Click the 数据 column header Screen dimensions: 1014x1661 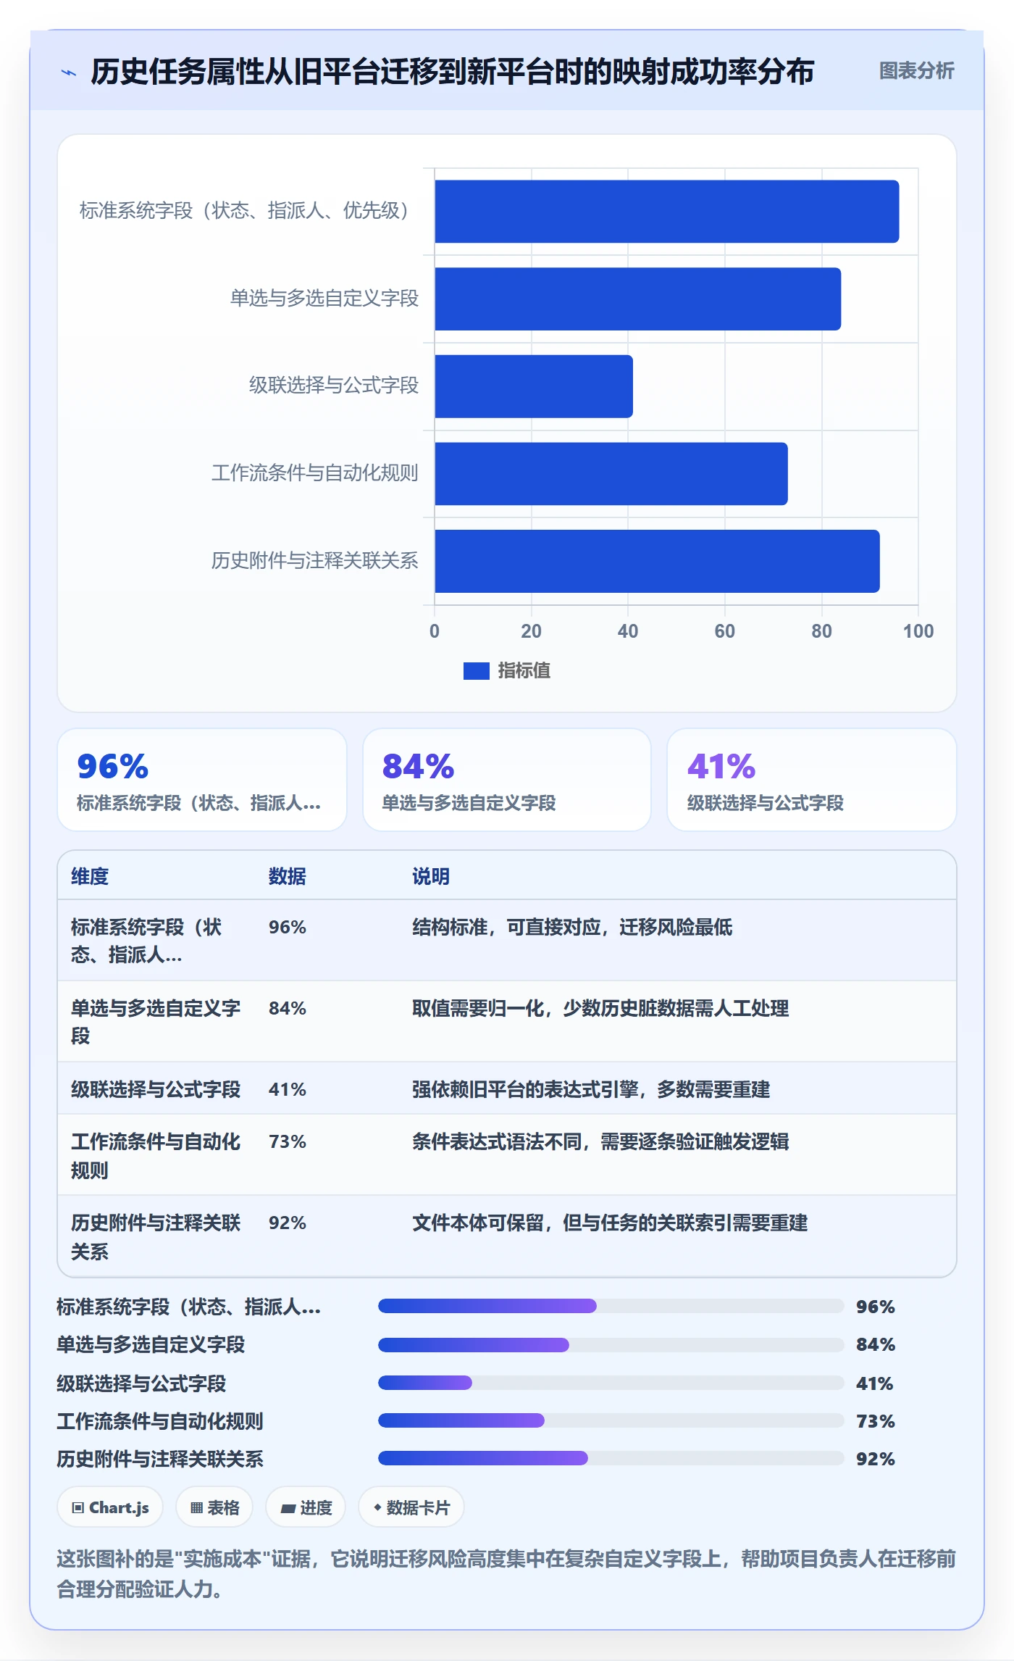click(288, 876)
